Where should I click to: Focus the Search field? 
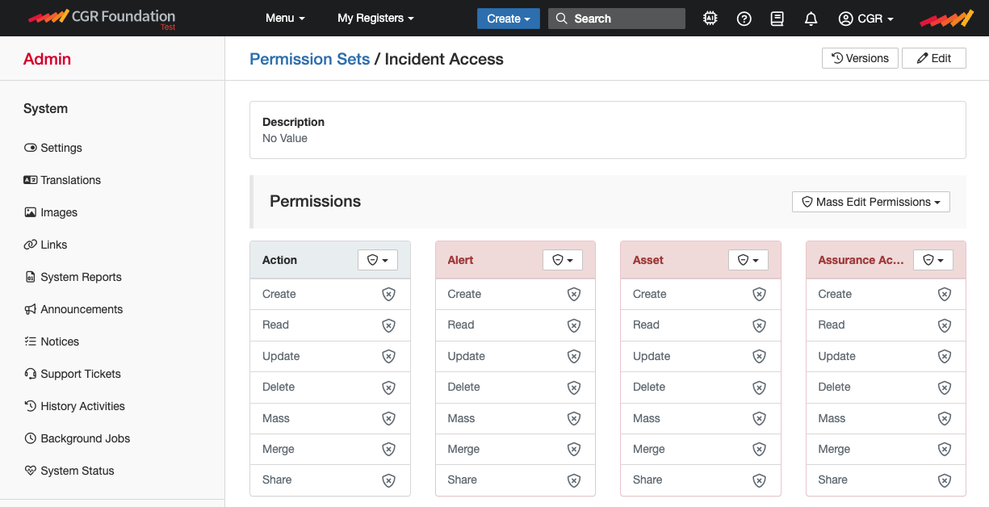pyautogui.click(x=617, y=19)
